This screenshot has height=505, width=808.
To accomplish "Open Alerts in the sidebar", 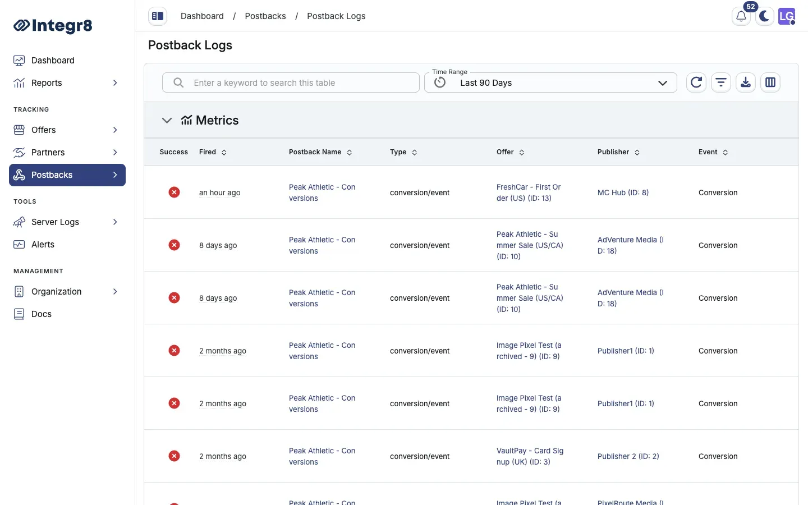I will pyautogui.click(x=67, y=245).
